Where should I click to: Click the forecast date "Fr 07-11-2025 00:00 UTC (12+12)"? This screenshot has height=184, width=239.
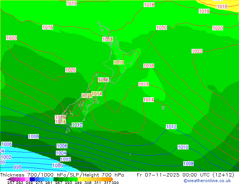(185, 175)
